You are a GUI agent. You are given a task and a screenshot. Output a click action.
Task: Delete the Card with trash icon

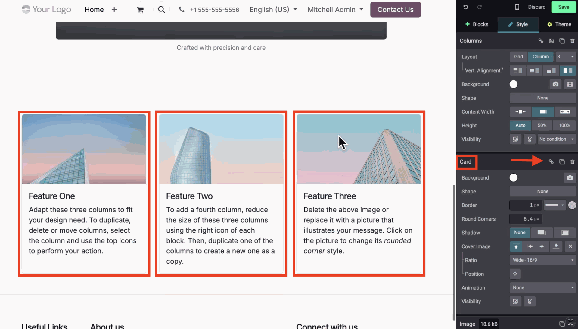572,162
